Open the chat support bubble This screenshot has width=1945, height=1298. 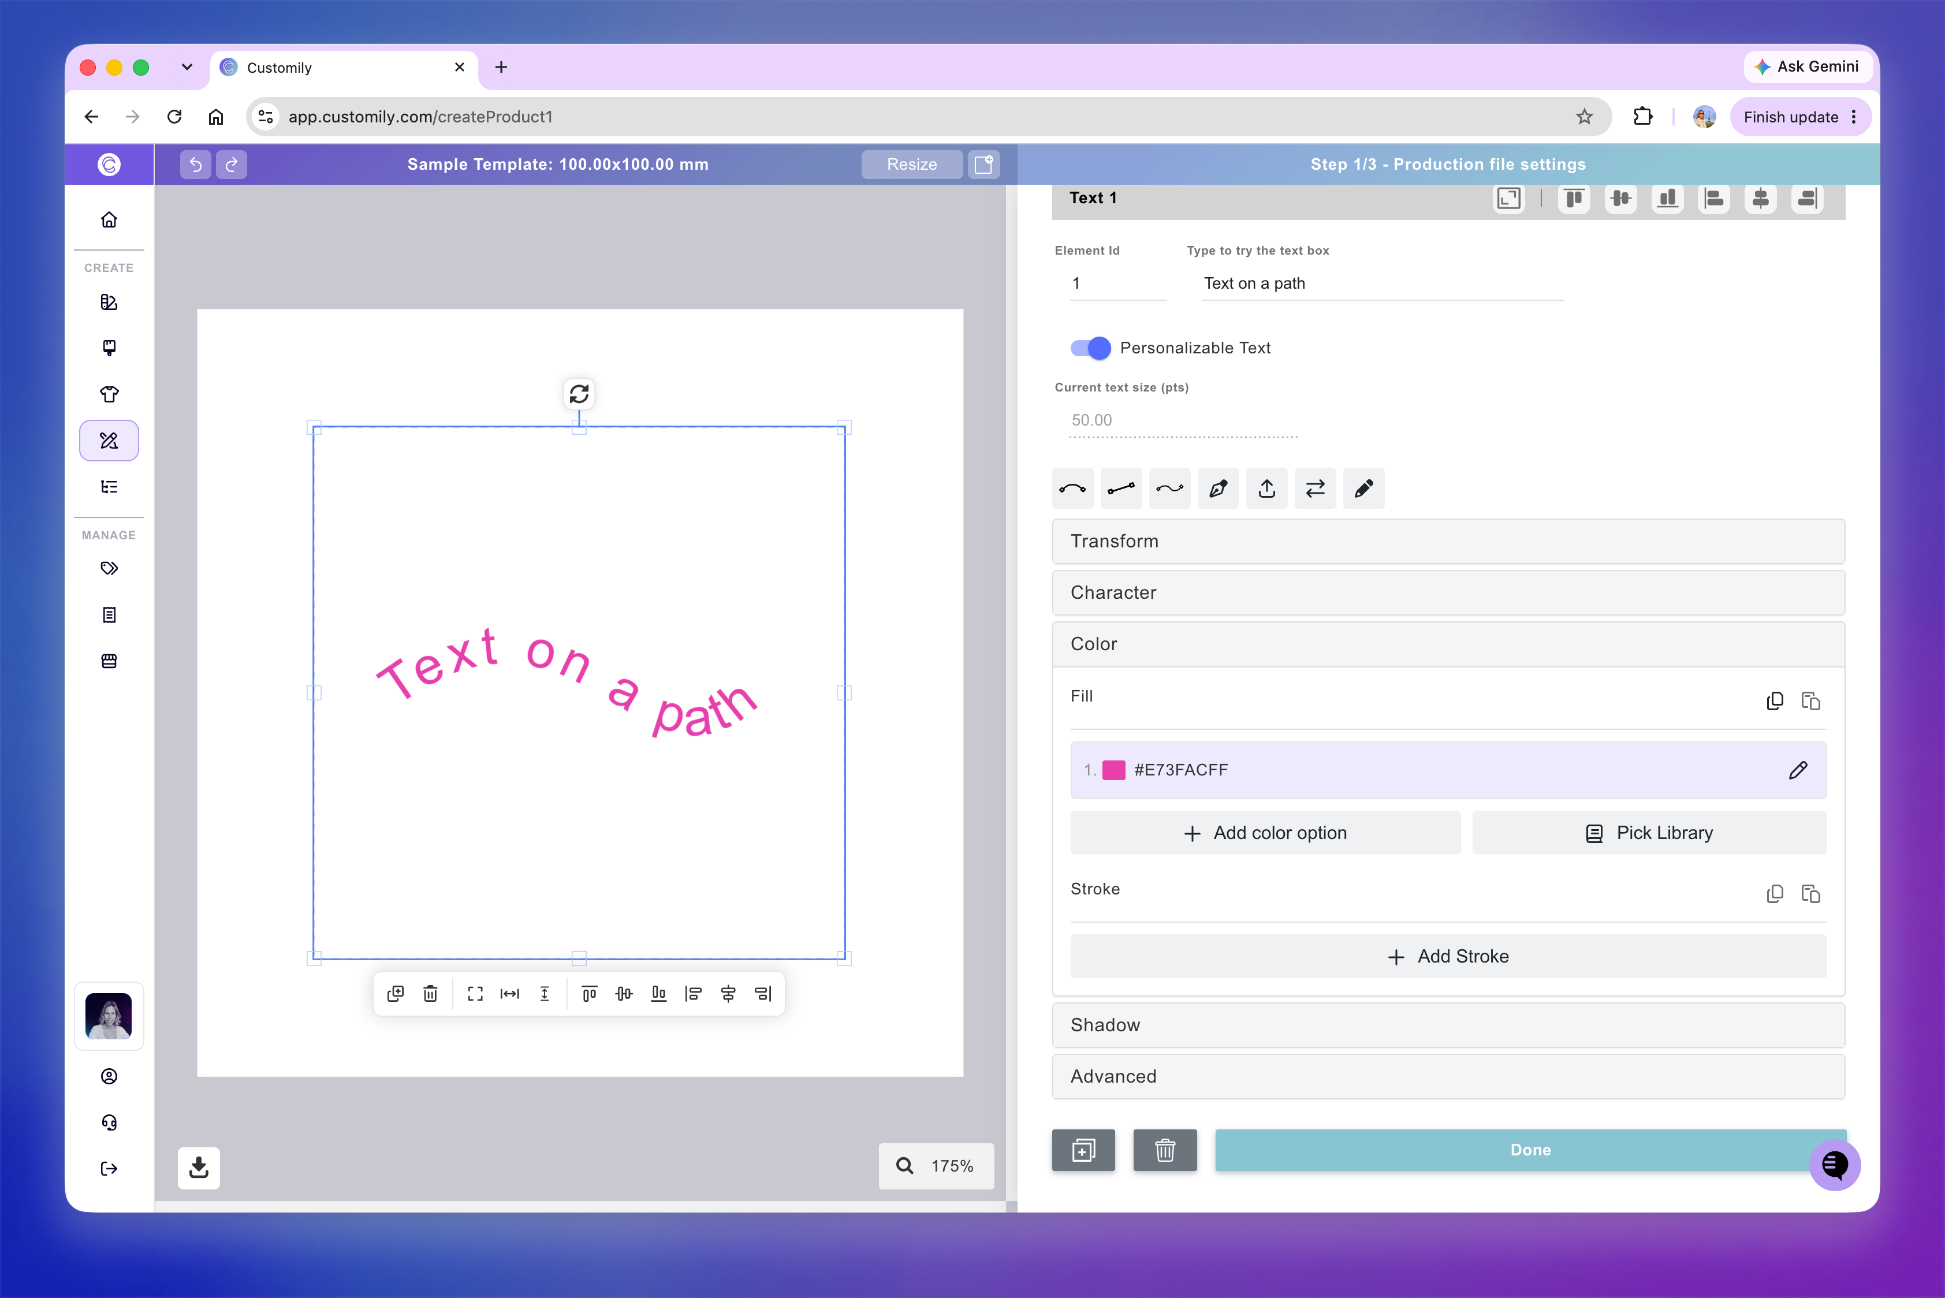(x=1835, y=1165)
